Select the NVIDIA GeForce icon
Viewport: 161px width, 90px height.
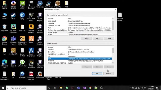[x=22, y=5]
